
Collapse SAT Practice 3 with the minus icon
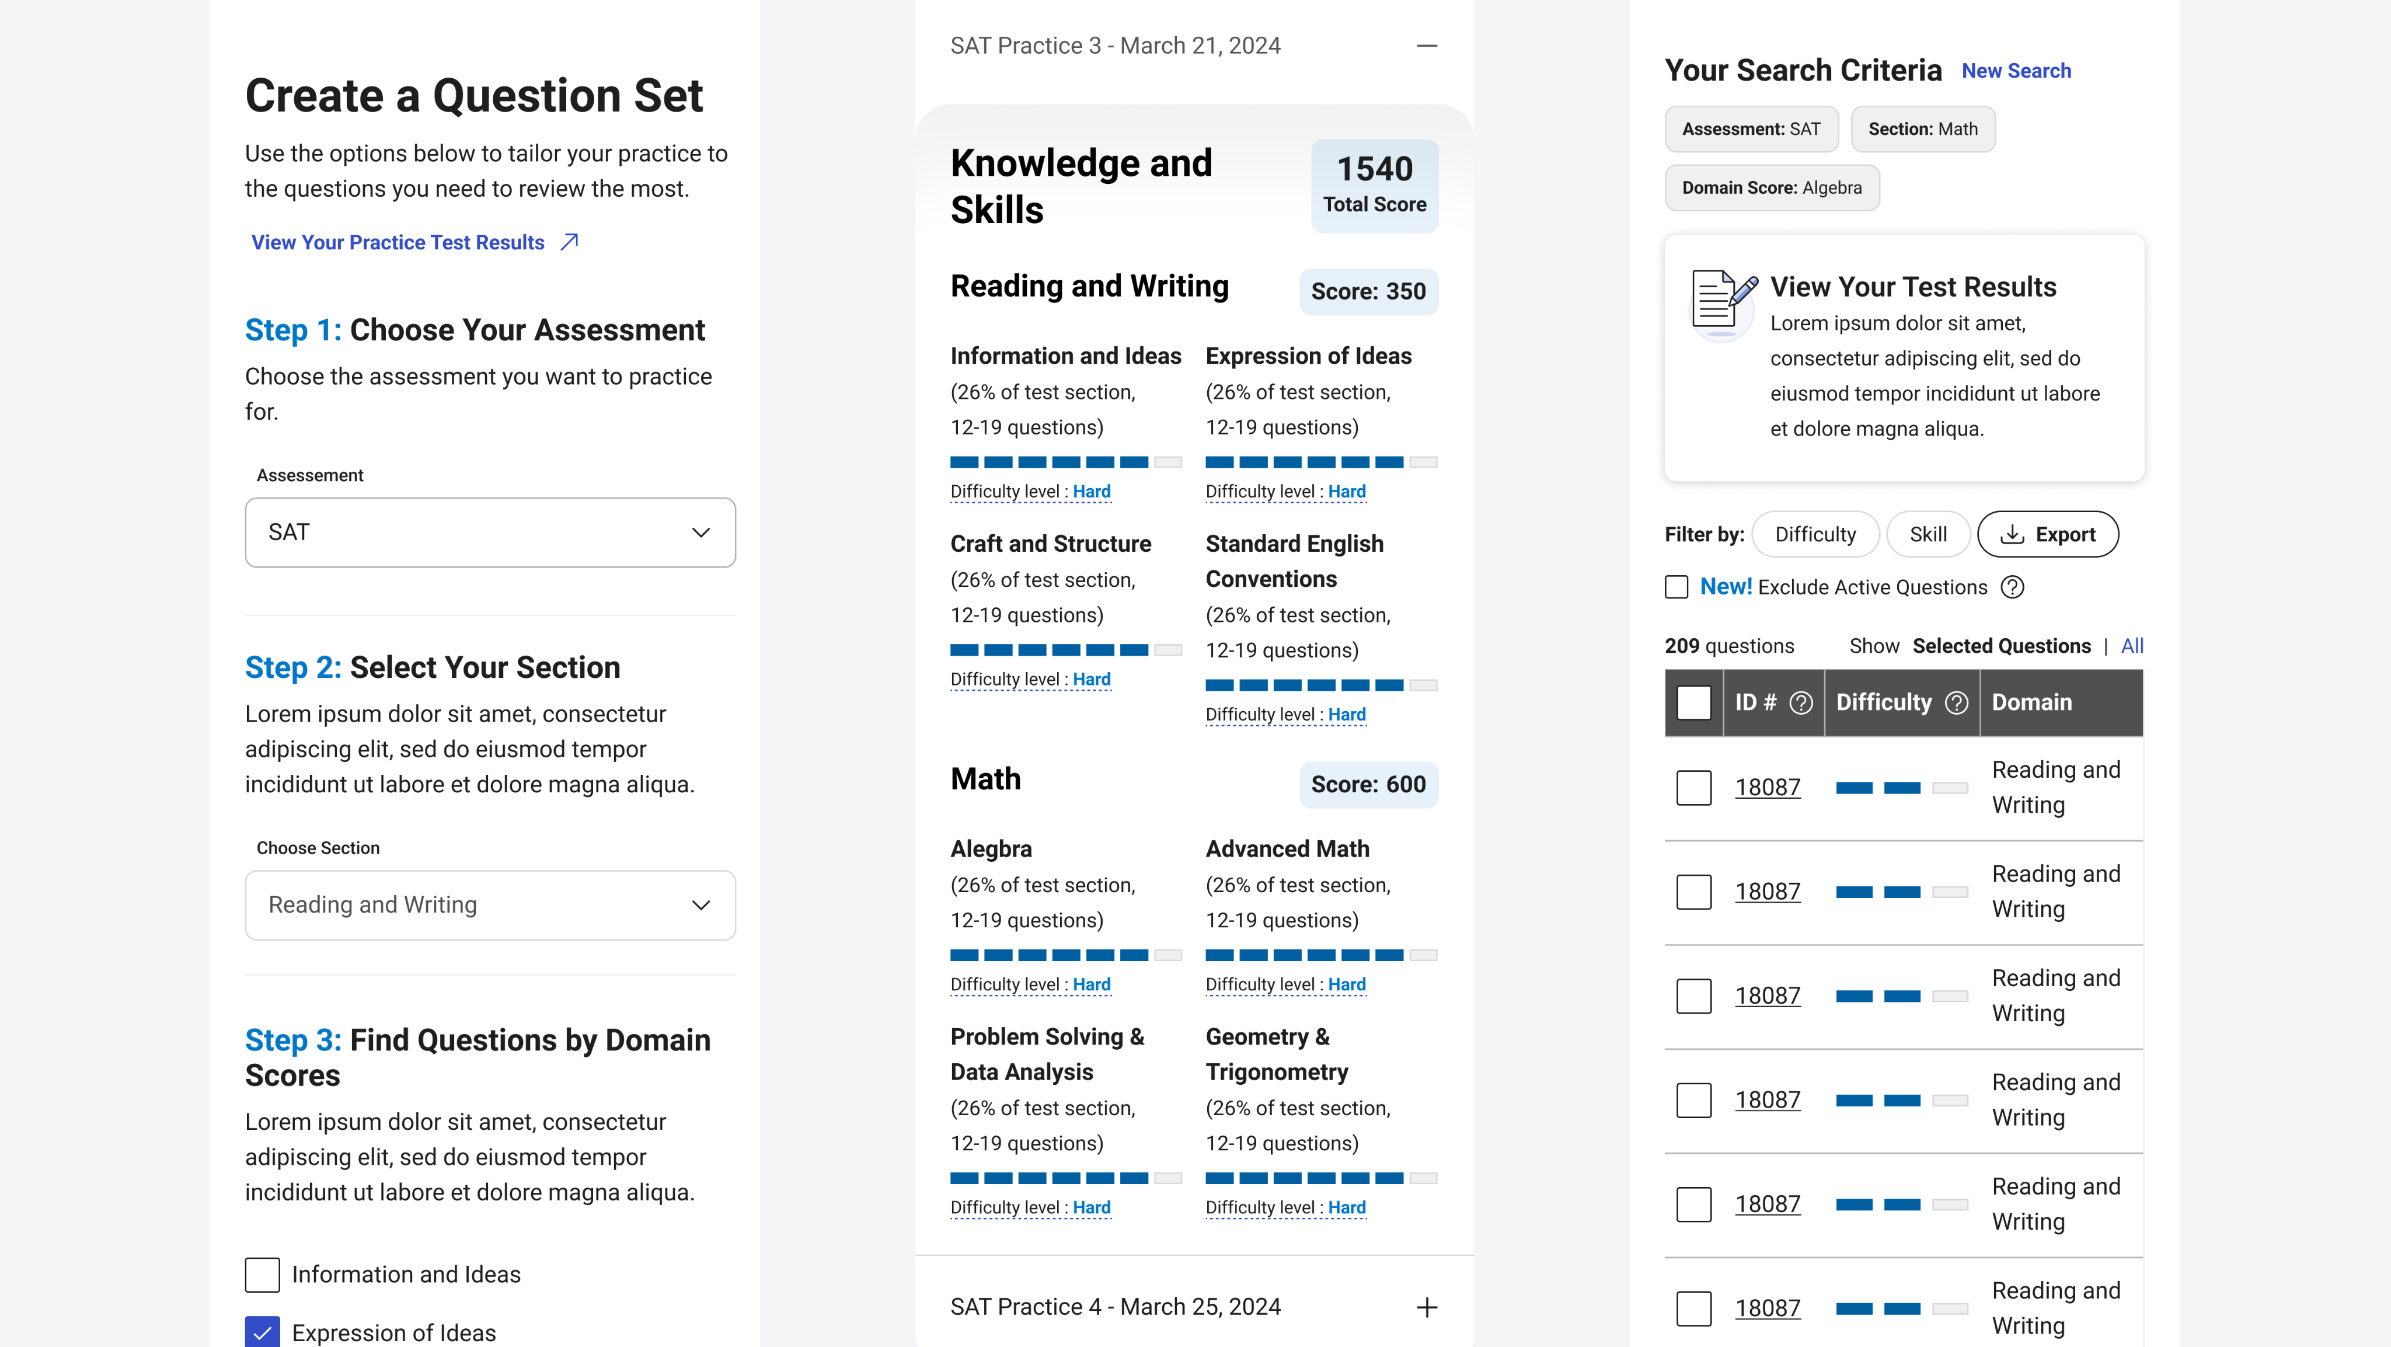click(x=1427, y=46)
